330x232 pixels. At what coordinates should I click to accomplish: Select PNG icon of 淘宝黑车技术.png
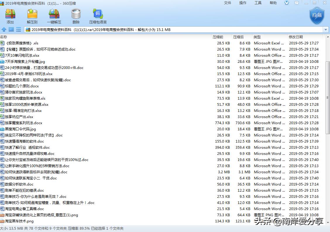coord(2,221)
